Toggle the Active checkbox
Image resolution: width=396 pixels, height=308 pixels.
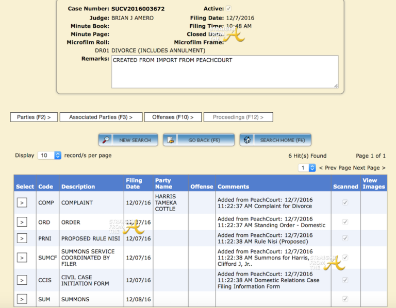click(228, 9)
